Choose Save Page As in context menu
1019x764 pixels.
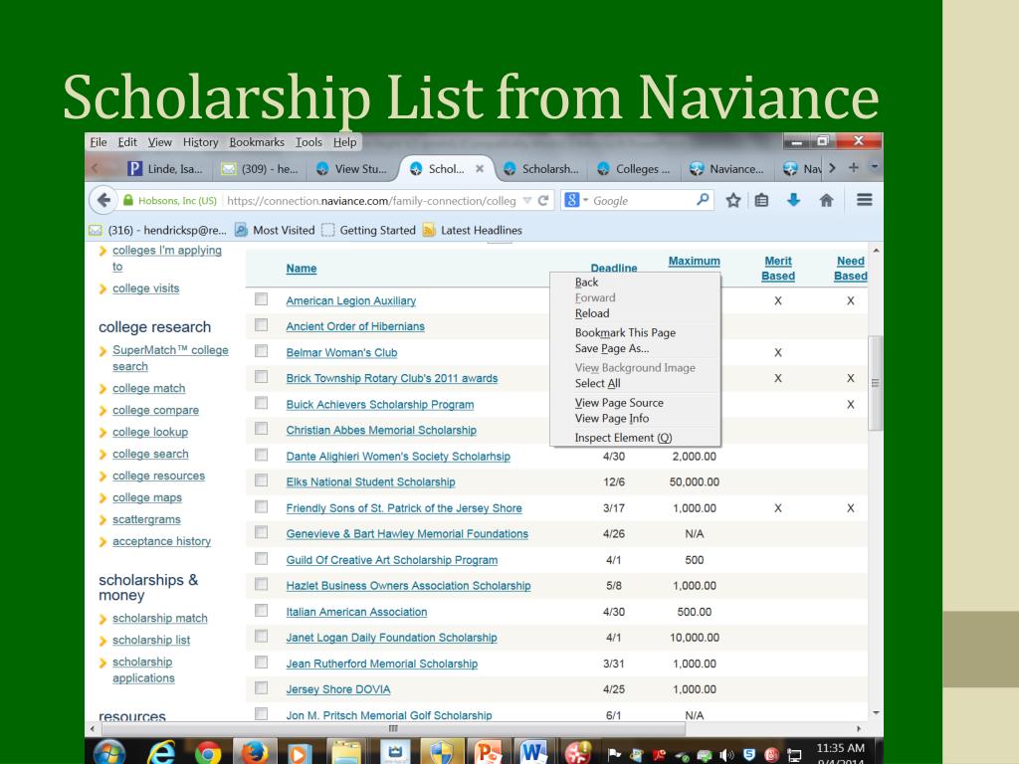612,348
